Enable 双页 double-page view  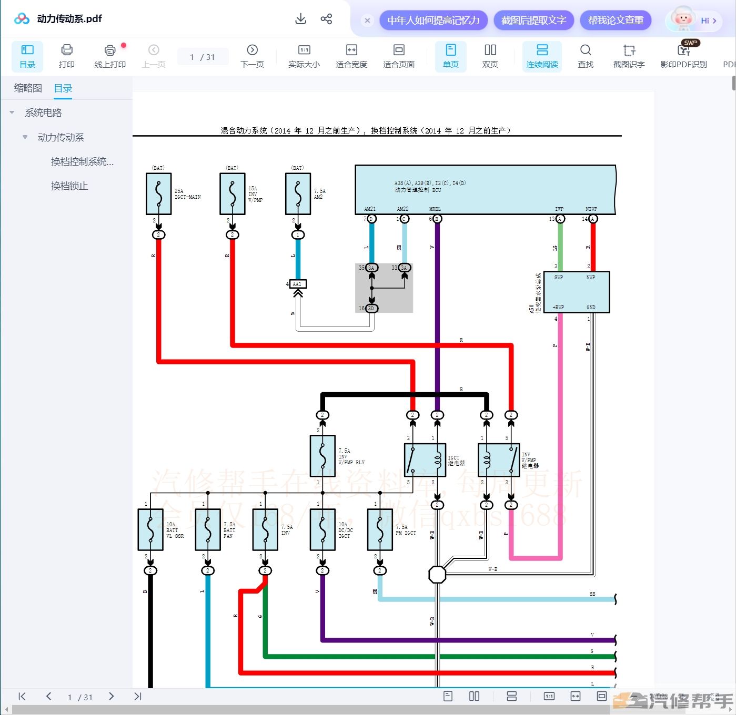point(490,56)
